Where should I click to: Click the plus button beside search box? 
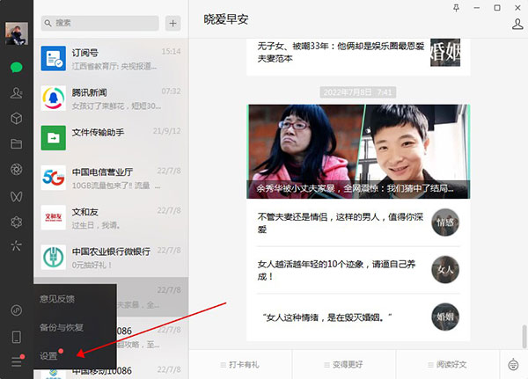pos(172,23)
